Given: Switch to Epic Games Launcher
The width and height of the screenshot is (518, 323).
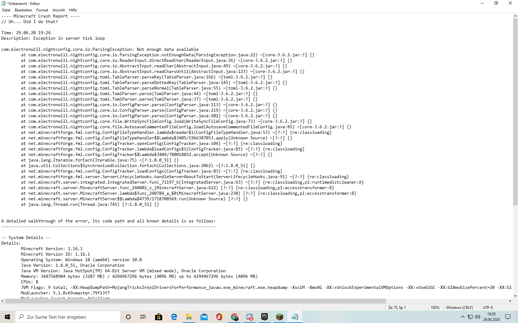Looking at the screenshot, I should (x=265, y=317).
